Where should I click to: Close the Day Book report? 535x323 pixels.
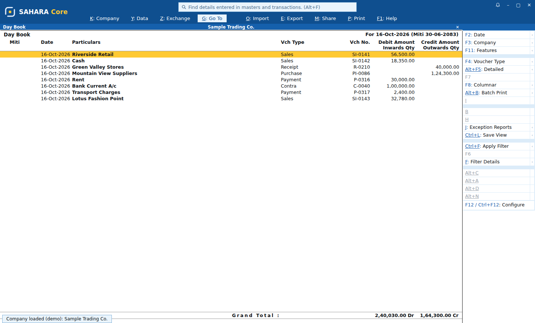pos(457,27)
